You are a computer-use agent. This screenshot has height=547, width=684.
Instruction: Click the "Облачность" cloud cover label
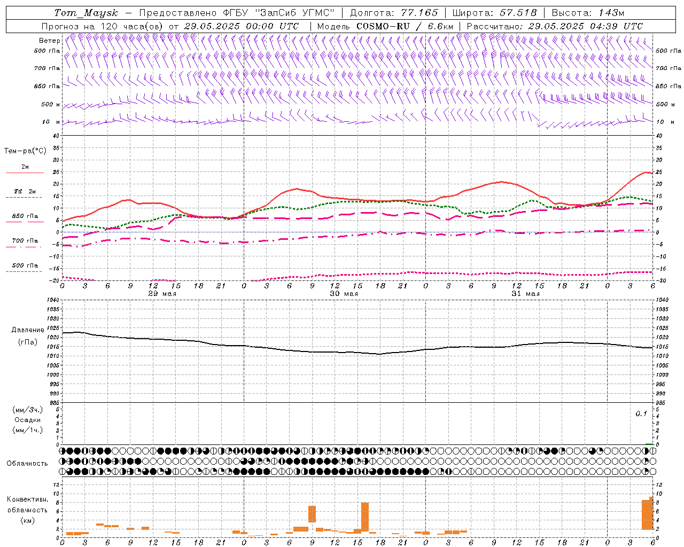pos(27,463)
